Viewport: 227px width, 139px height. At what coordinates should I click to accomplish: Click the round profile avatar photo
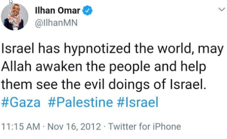(14, 16)
